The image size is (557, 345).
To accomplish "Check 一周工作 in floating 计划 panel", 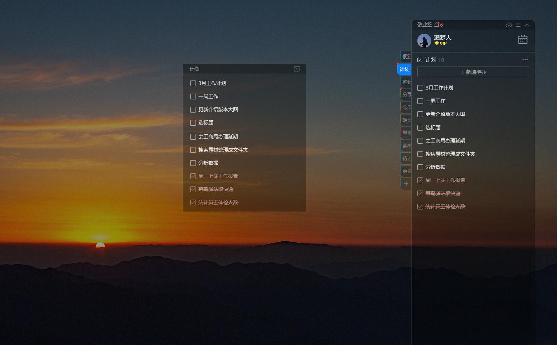I will (193, 97).
